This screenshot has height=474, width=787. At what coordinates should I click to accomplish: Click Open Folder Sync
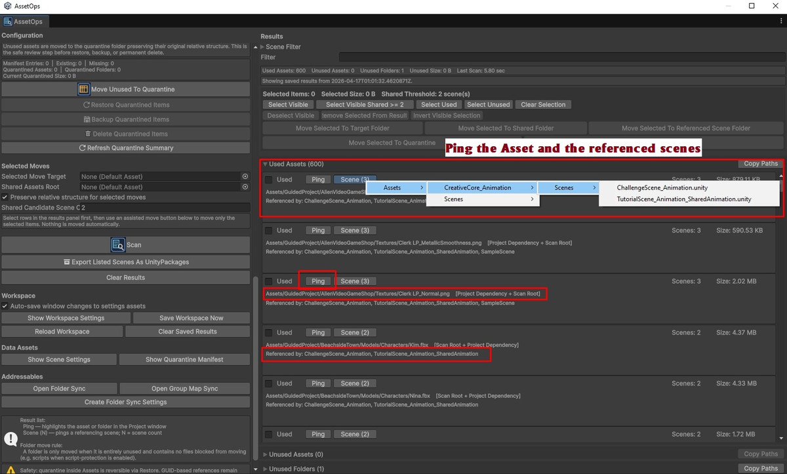[59, 389]
